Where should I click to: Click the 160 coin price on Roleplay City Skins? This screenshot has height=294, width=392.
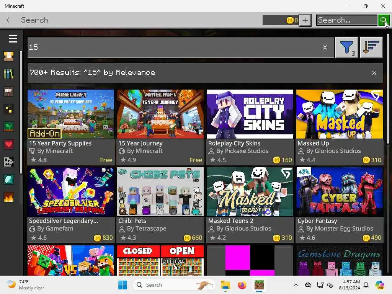pyautogui.click(x=283, y=160)
